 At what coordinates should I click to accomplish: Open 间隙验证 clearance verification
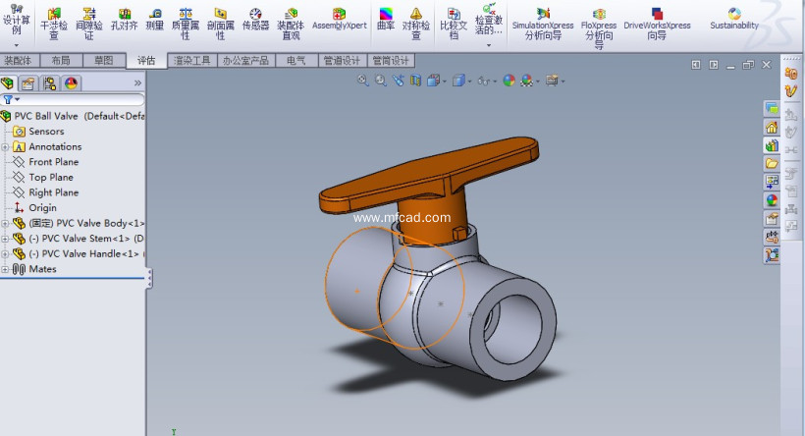(x=88, y=24)
